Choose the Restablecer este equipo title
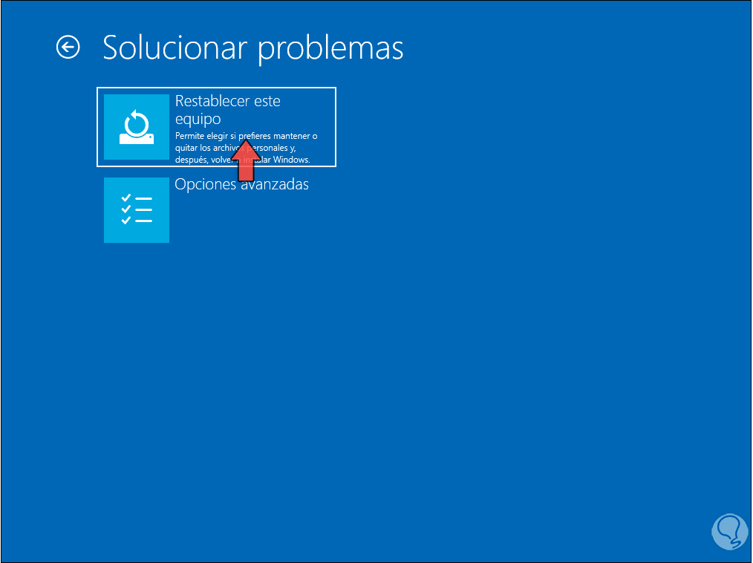 [x=228, y=109]
